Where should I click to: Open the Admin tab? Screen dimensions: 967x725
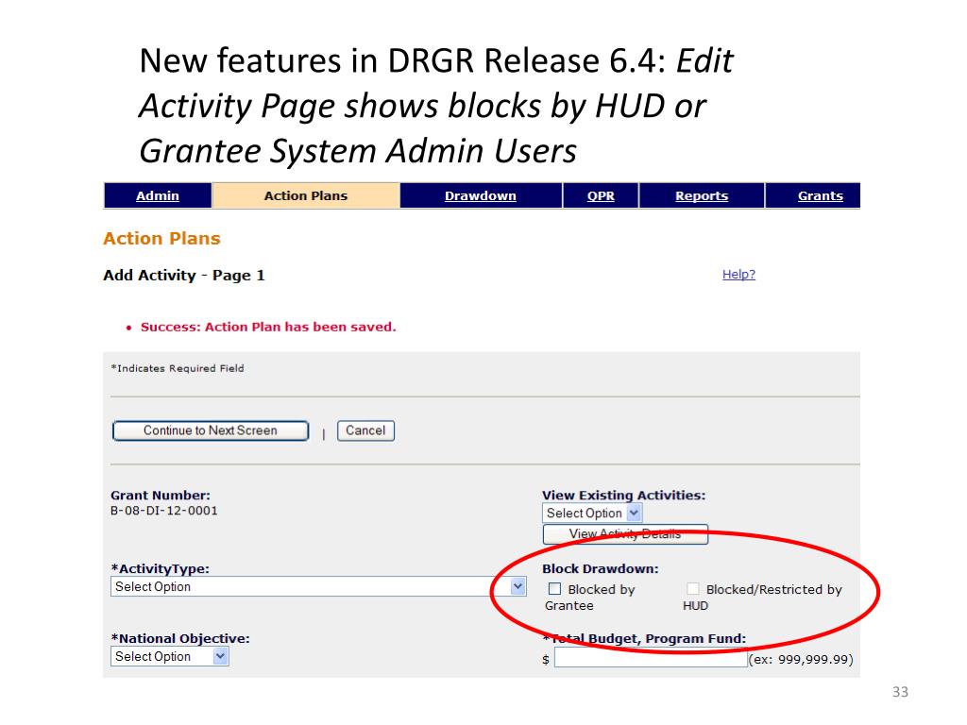click(158, 196)
